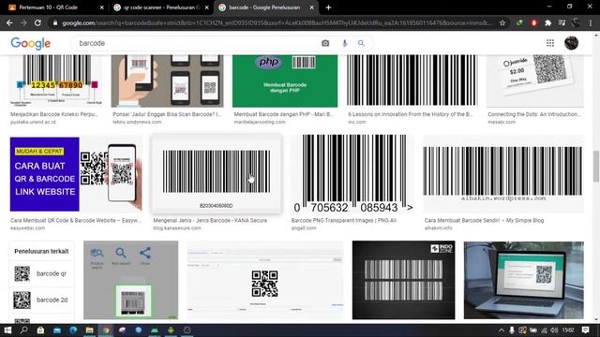The image size is (600, 337).
Task: Click the taskbar clock showing 15:02
Action: [569, 330]
